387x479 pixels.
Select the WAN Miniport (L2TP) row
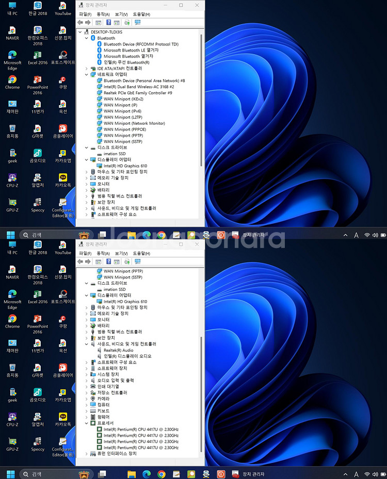coord(123,118)
